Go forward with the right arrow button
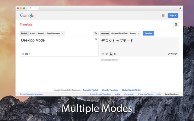The height and width of the screenshot is (121, 194). click(x=36, y=8)
